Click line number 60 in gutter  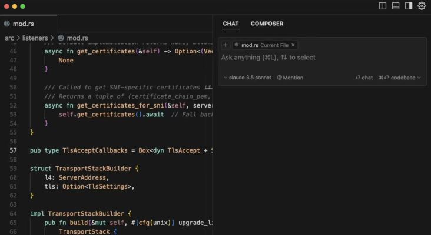(13, 177)
